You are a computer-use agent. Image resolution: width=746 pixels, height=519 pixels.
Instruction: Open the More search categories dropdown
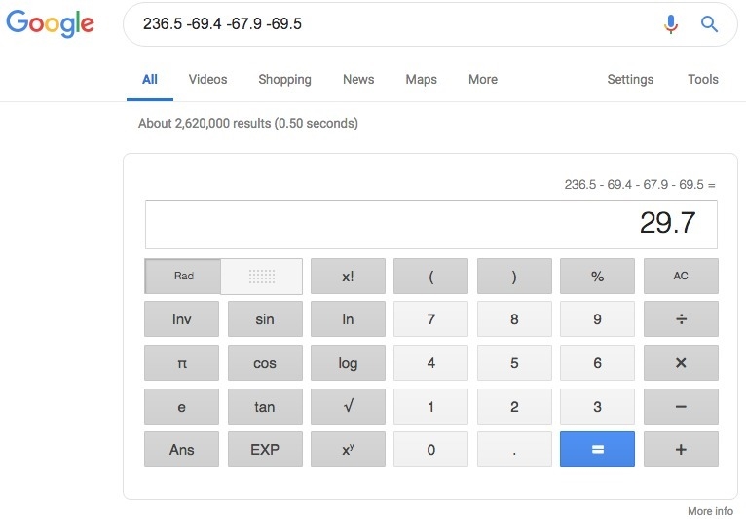pyautogui.click(x=483, y=79)
